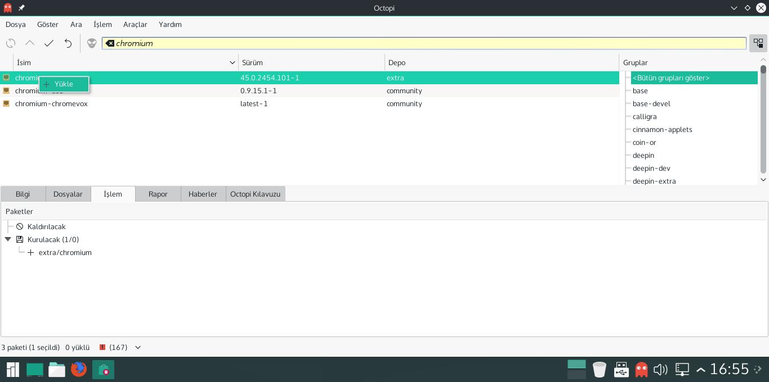Select the base-devel group
This screenshot has height=382, width=769.
click(651, 103)
